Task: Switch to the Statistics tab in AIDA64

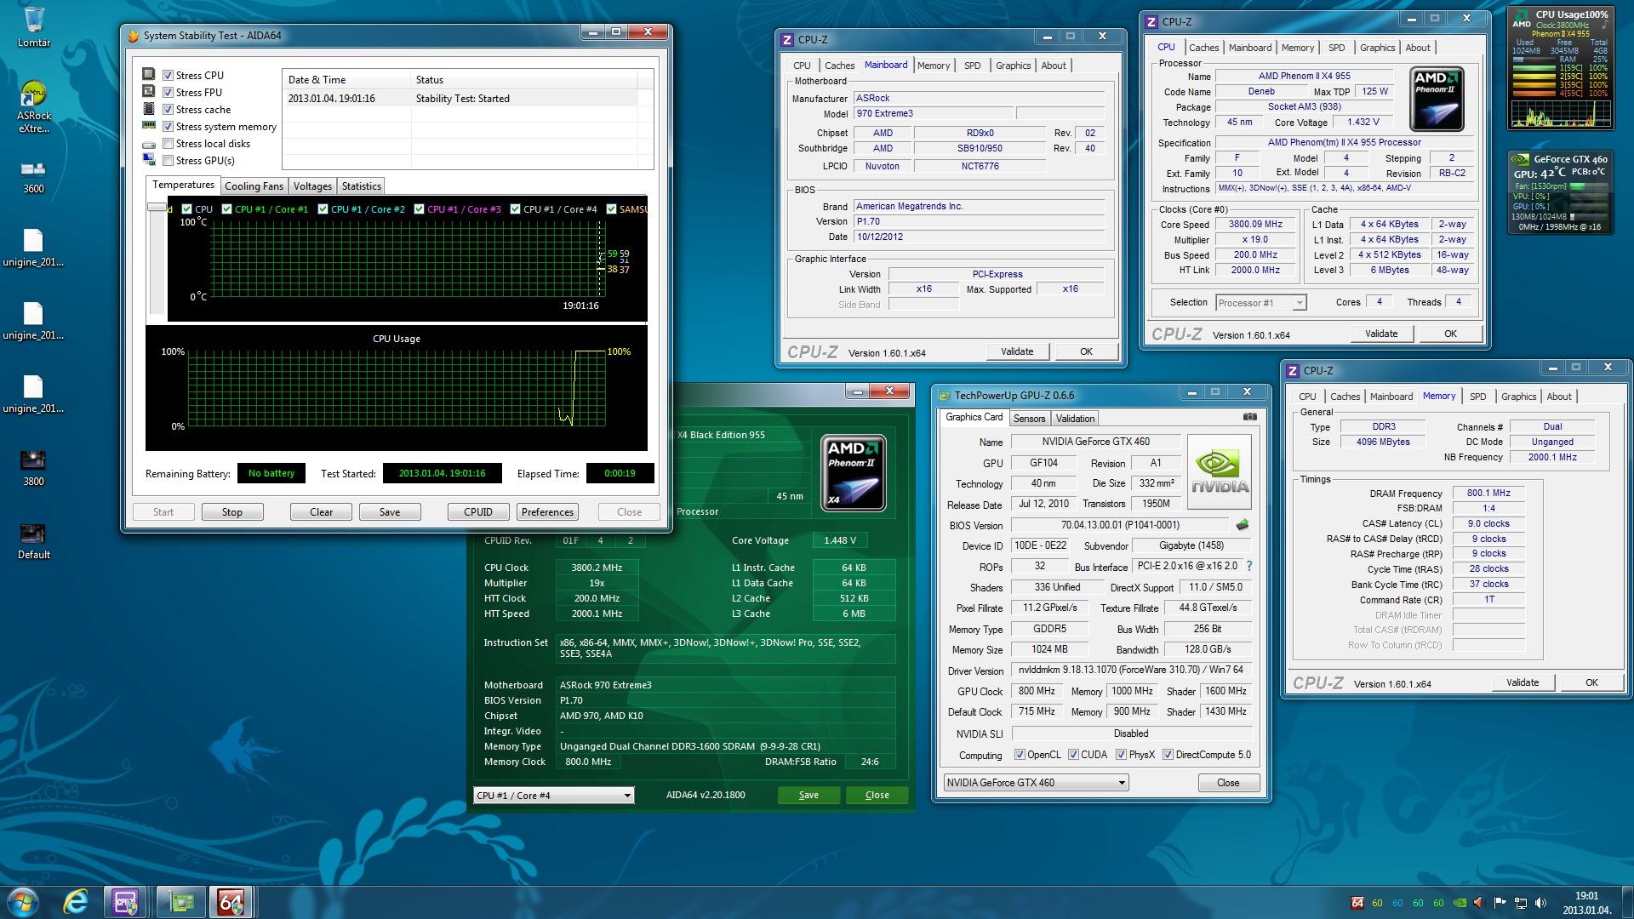Action: [x=362, y=186]
